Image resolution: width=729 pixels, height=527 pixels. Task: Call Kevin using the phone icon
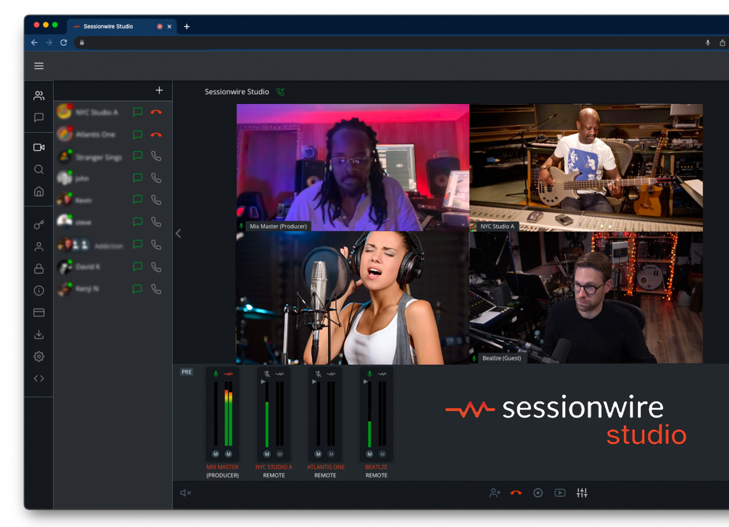click(156, 200)
